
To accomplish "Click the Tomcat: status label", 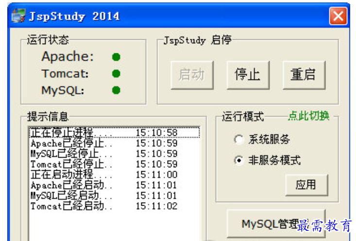I will click(x=65, y=74).
